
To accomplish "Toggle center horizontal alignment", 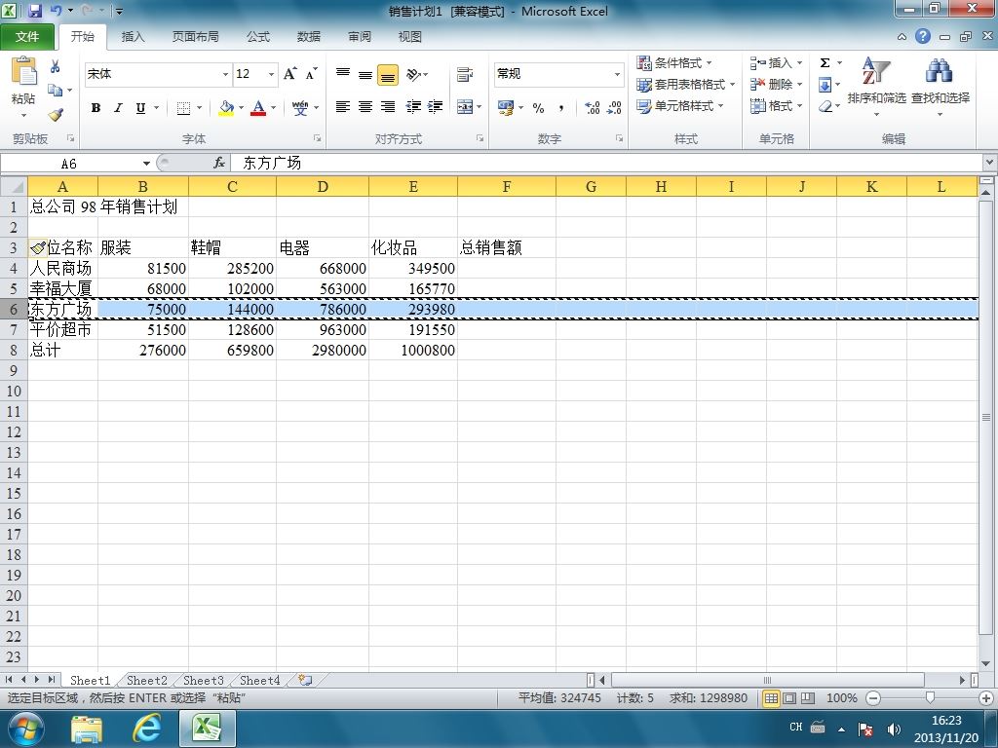I will click(x=365, y=107).
